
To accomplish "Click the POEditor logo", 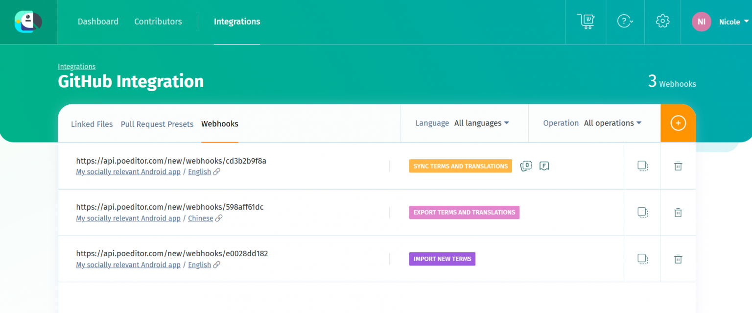I will click(28, 22).
